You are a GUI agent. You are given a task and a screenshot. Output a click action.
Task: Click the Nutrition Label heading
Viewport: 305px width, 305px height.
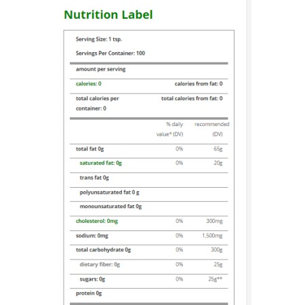click(x=108, y=15)
